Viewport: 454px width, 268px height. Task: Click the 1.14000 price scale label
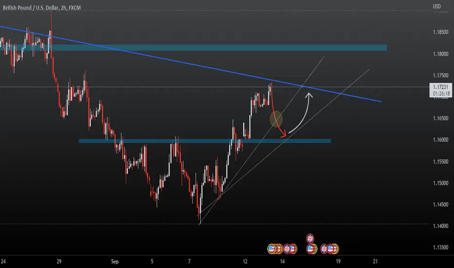click(441, 226)
